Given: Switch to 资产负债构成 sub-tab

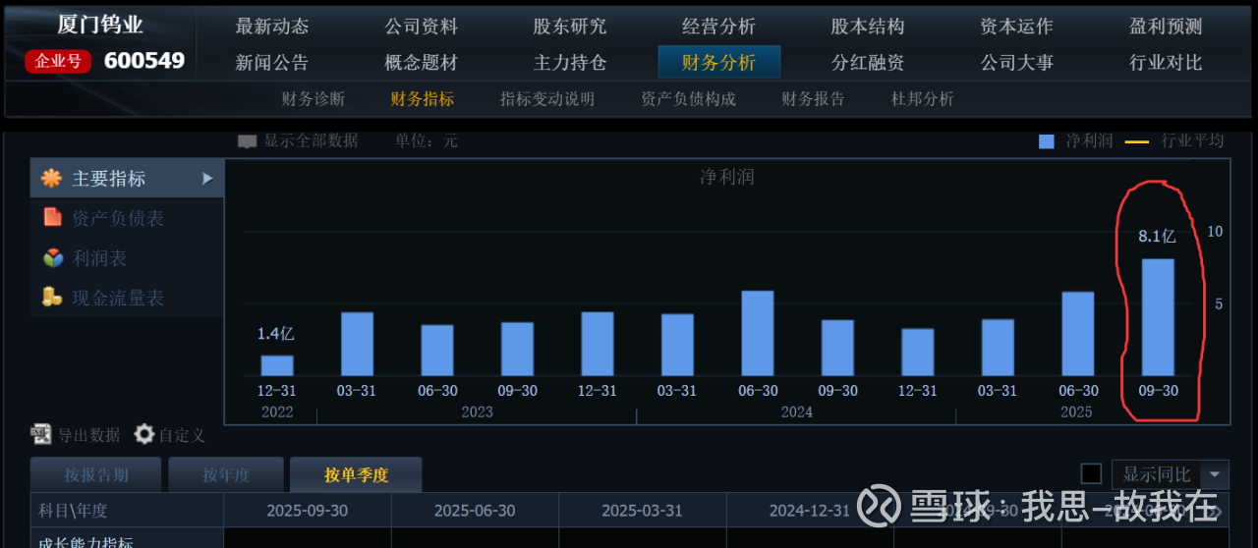Looking at the screenshot, I should (688, 99).
